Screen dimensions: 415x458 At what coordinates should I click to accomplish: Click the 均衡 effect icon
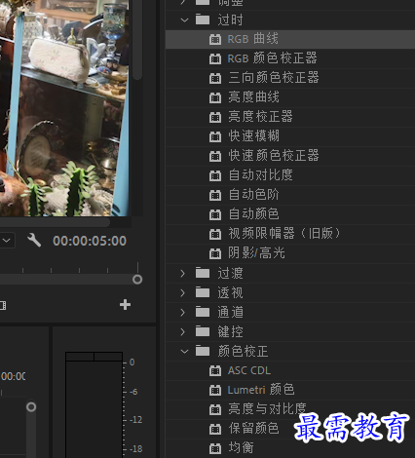215,448
